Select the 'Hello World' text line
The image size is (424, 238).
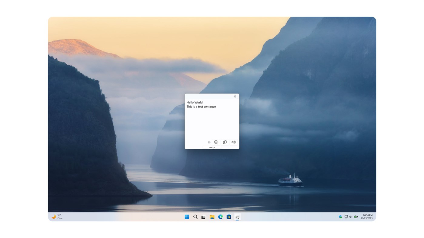(x=194, y=102)
